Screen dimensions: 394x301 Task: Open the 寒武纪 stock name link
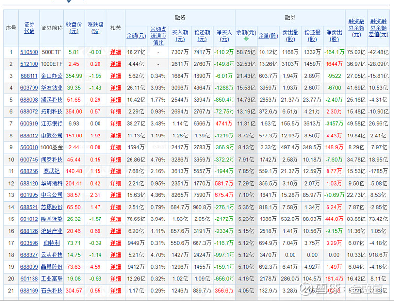tap(52, 171)
